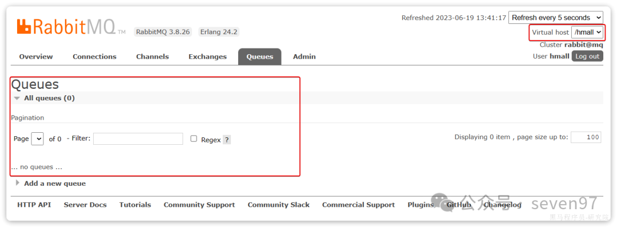Click the 'Displaying 0 item' text
Image resolution: width=617 pixels, height=228 pixels.
pyautogui.click(x=511, y=137)
